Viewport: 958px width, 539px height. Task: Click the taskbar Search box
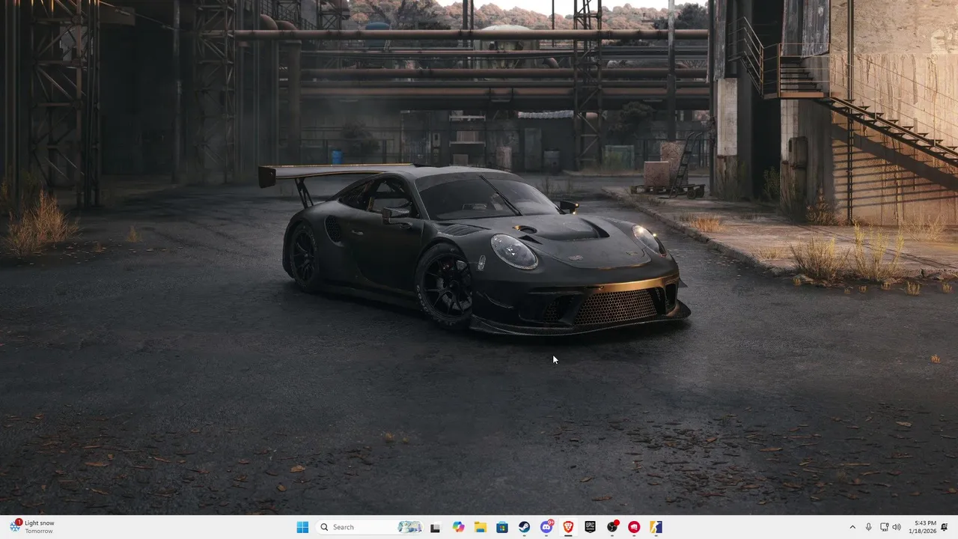point(370,527)
